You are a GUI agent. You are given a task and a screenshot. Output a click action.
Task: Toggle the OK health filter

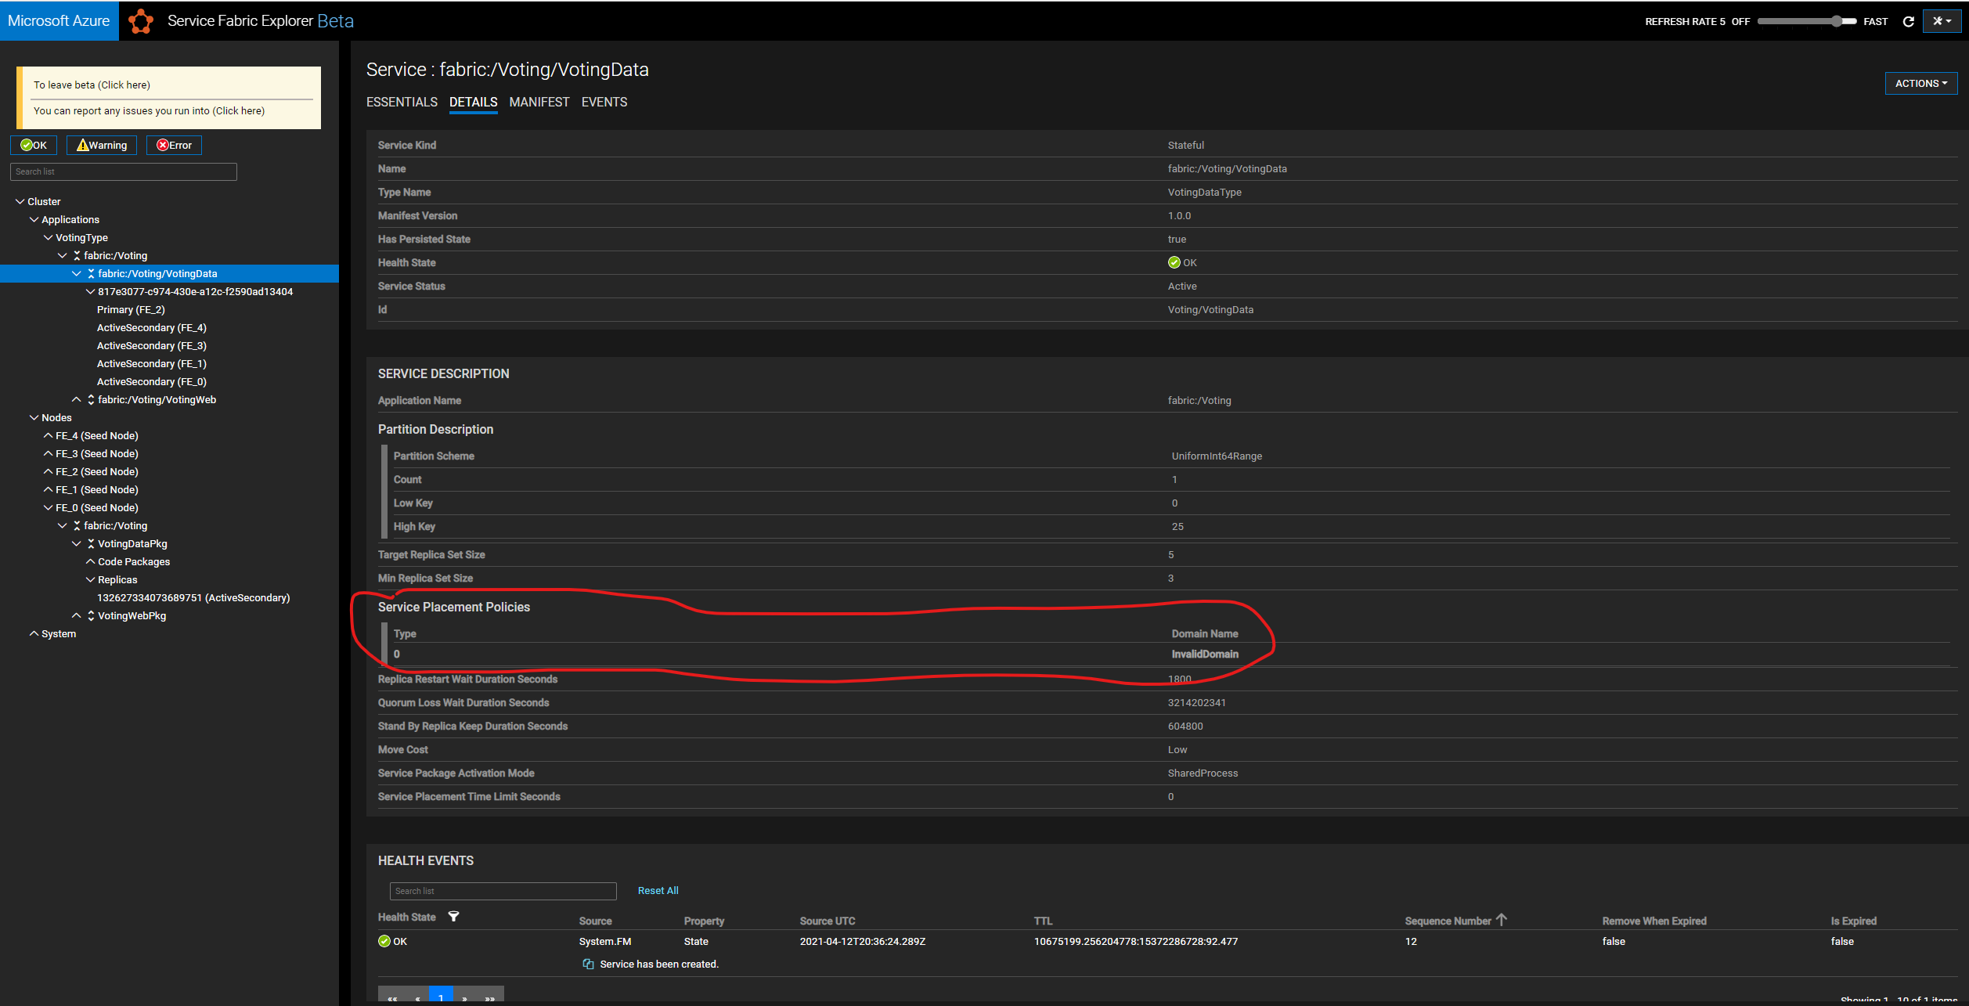tap(33, 145)
